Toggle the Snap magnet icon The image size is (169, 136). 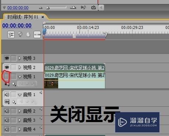(11, 34)
